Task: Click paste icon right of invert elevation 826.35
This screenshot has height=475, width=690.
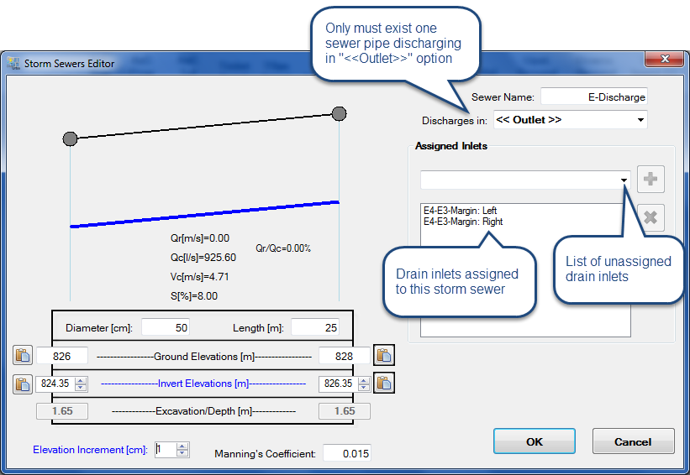Action: click(x=383, y=384)
